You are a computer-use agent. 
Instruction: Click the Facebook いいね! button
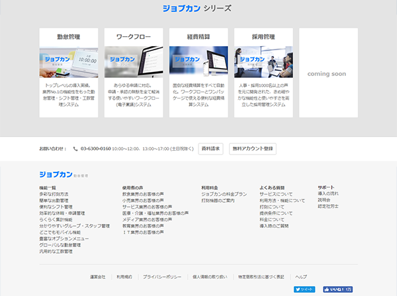(x=337, y=289)
